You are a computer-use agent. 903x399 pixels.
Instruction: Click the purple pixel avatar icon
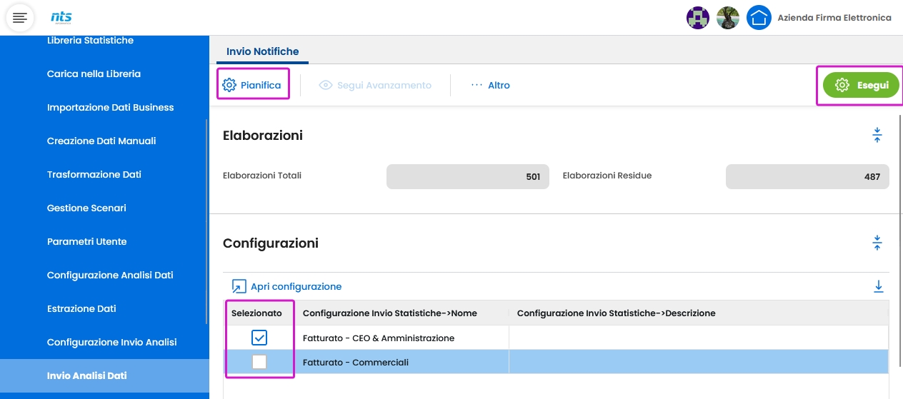697,18
